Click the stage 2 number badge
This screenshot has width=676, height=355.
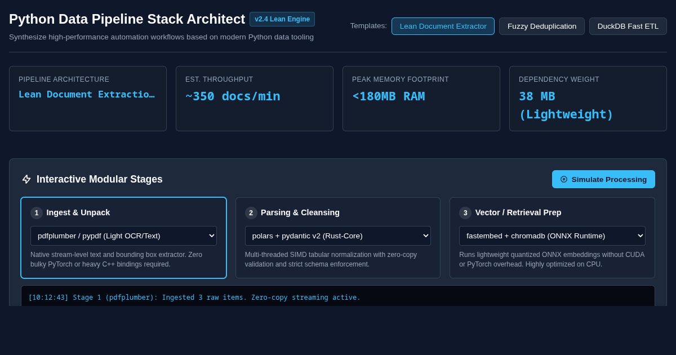[x=251, y=213]
